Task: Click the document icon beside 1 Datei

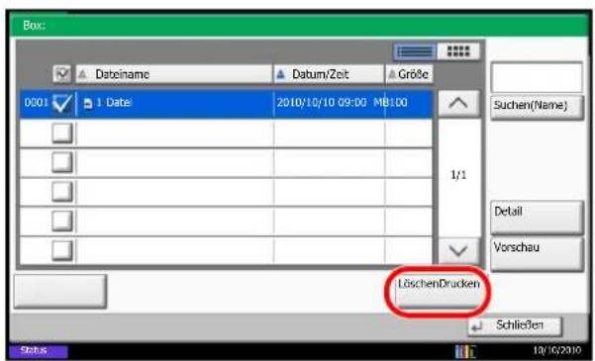Action: 88,104
